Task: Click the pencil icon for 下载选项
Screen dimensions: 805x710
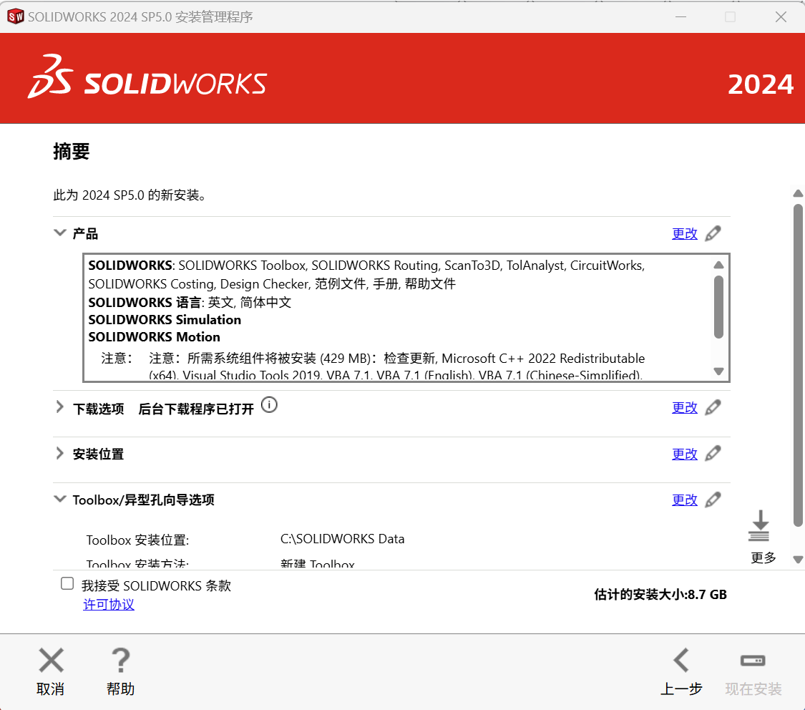Action: pos(713,408)
